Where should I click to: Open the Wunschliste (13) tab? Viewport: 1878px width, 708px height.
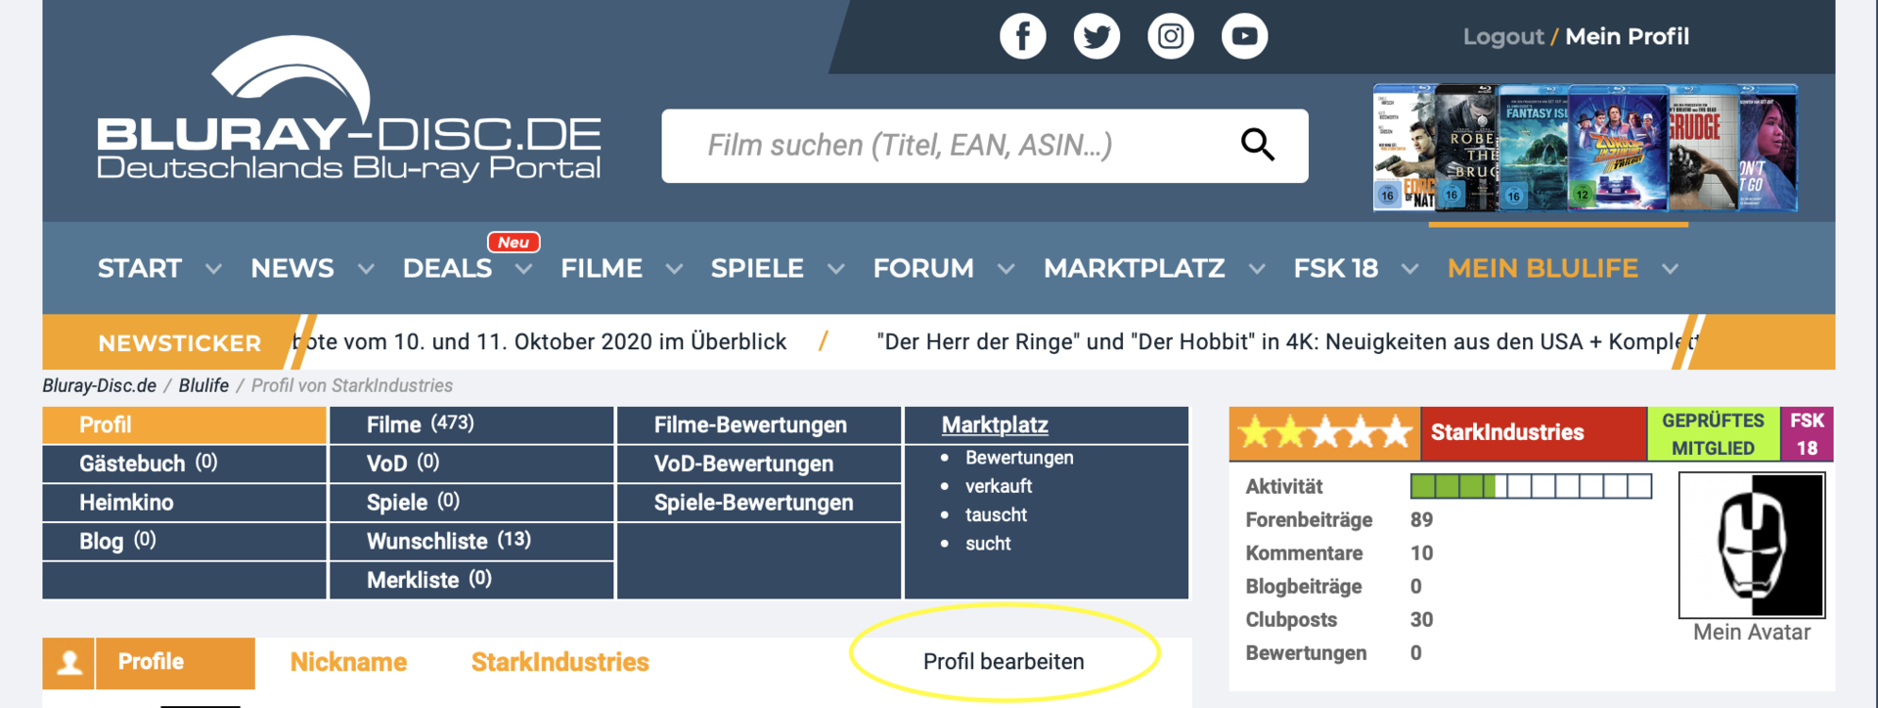(x=471, y=541)
